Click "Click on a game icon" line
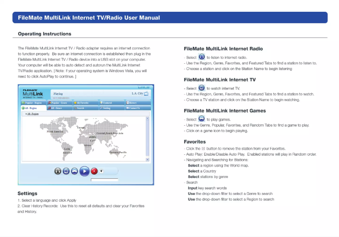Screen dimensions: 339x237 pyautogui.click(x=216, y=131)
